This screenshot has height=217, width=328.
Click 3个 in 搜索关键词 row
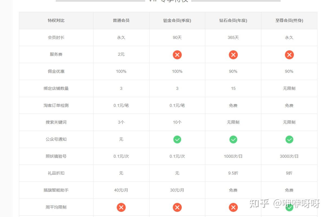(x=121, y=122)
